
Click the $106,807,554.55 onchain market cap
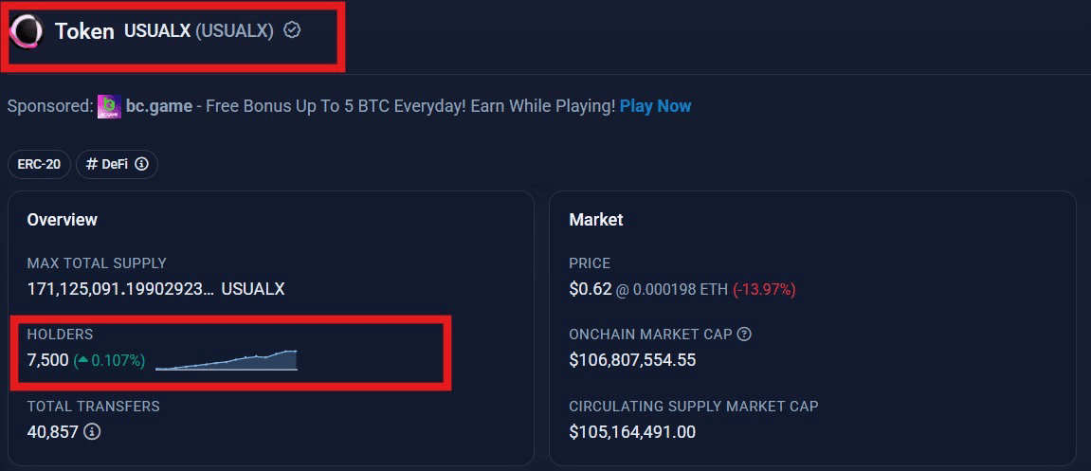[632, 360]
